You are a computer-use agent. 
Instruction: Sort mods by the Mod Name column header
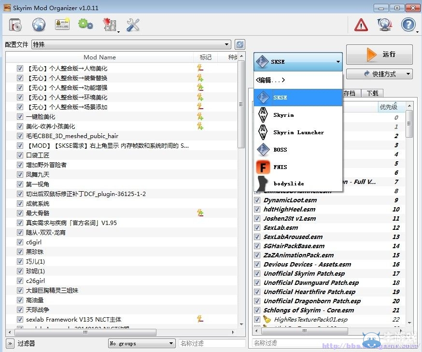click(99, 57)
